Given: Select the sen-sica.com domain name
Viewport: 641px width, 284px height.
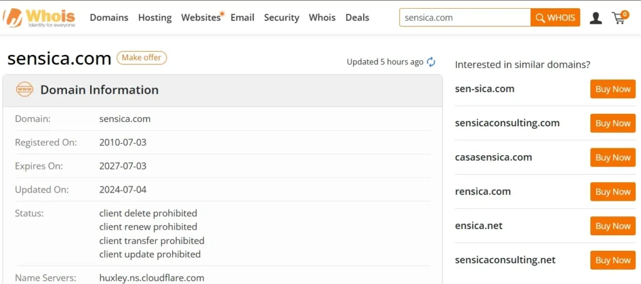Looking at the screenshot, I should pyautogui.click(x=485, y=89).
